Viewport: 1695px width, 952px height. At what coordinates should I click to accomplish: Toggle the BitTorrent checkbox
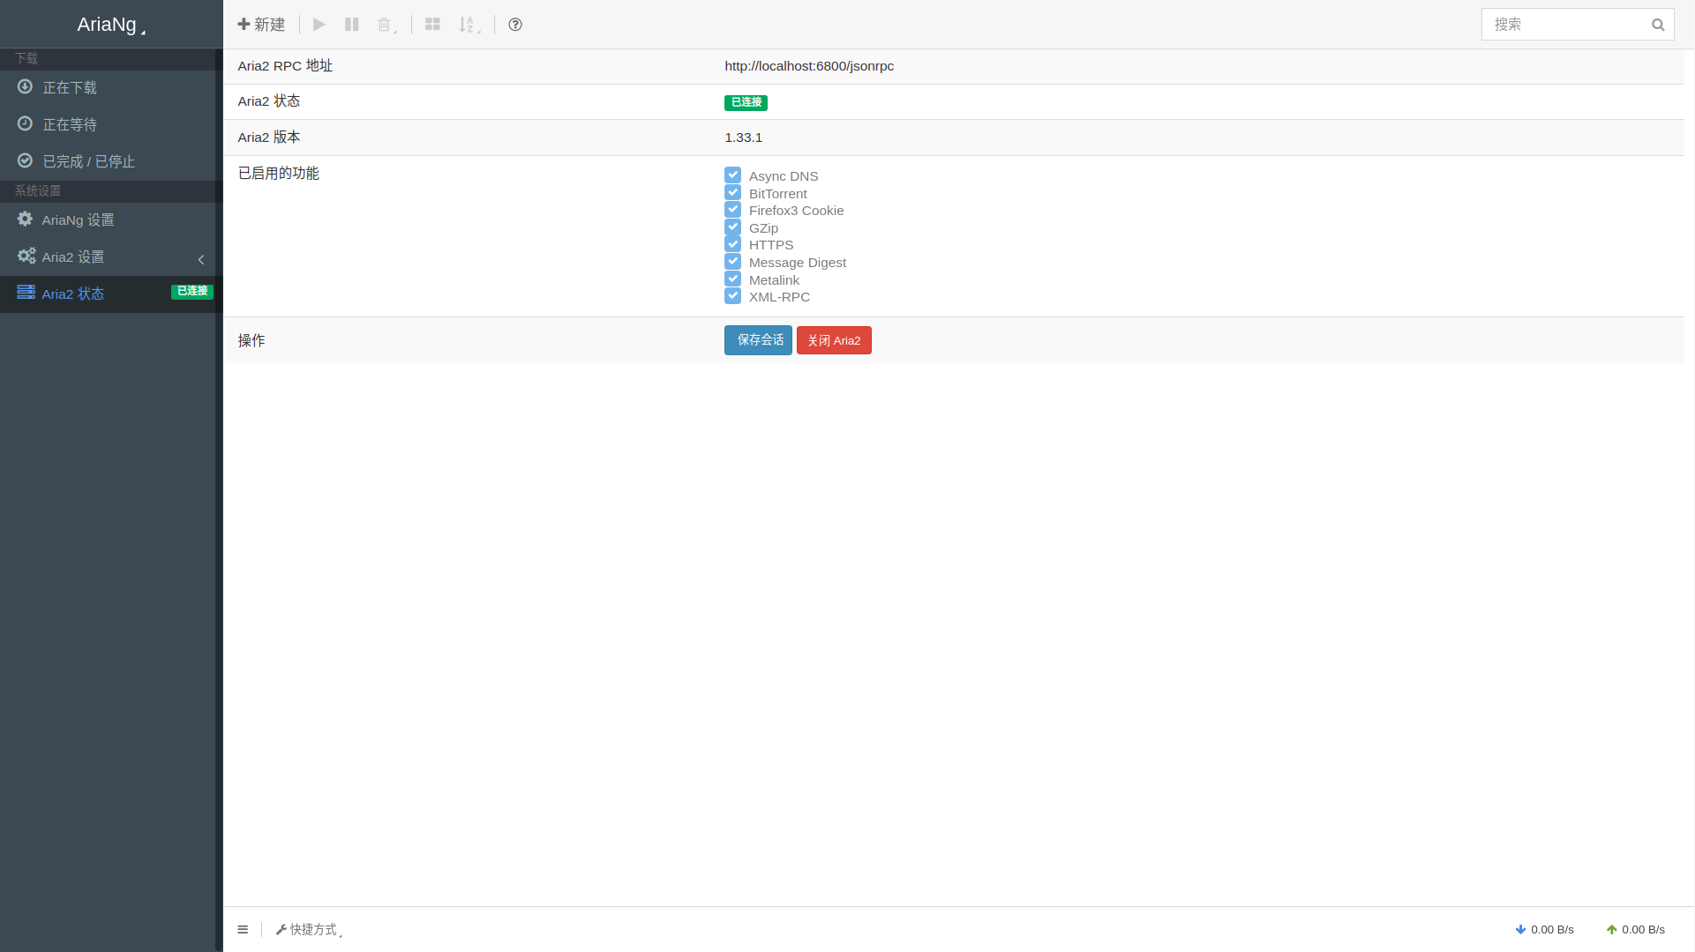click(732, 193)
